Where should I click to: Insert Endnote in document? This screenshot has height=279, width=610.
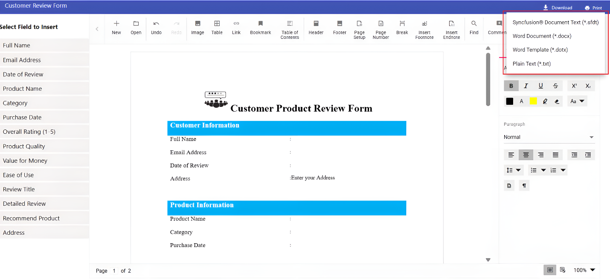[451, 29]
